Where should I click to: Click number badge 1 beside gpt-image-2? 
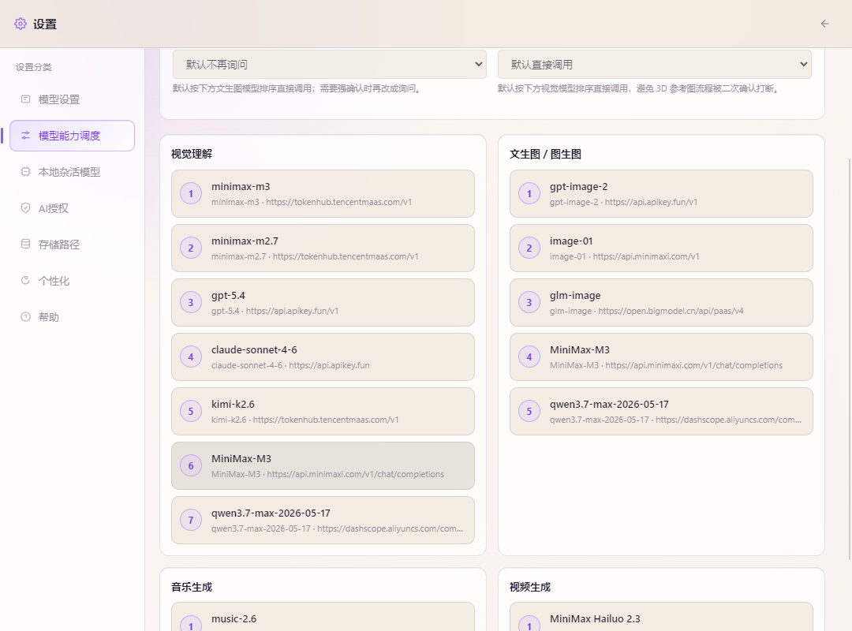tap(529, 193)
